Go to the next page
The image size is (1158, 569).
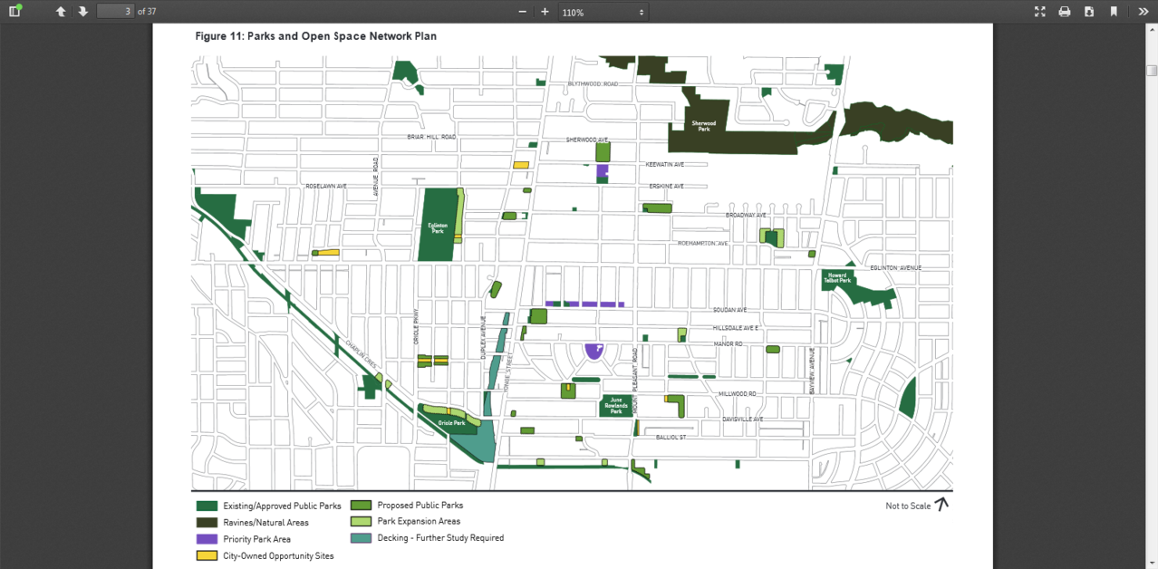click(82, 12)
